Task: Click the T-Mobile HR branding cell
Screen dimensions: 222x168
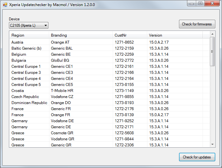Action: [x=62, y=91]
